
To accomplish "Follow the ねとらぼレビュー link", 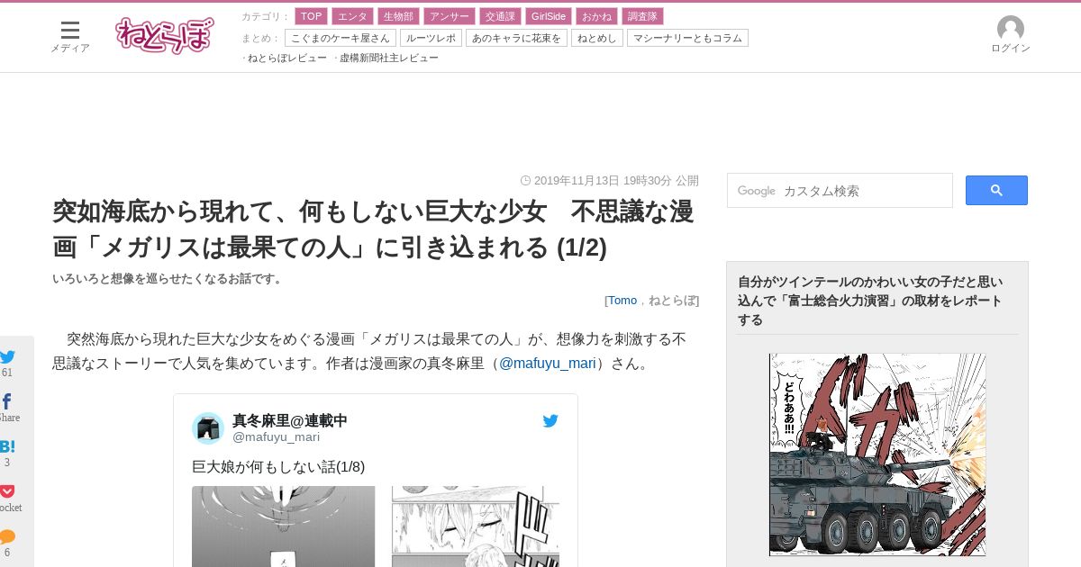I will pyautogui.click(x=287, y=58).
